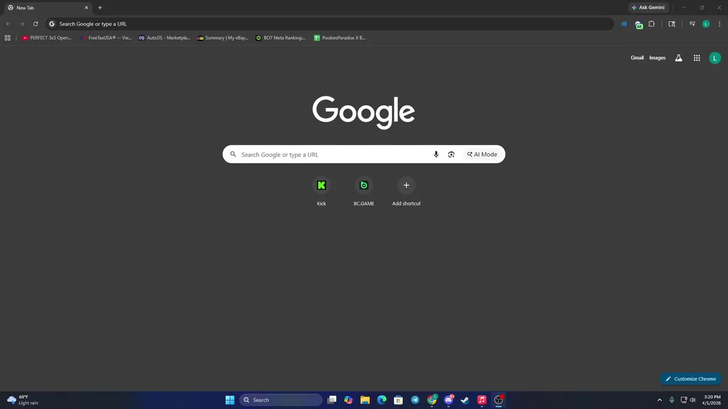Image resolution: width=728 pixels, height=409 pixels.
Task: Open Search Labs flask icon
Action: [x=679, y=58]
